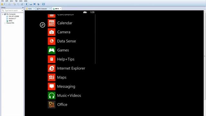Open the Library search options dropdown
The image size is (206, 116).
point(22,11)
